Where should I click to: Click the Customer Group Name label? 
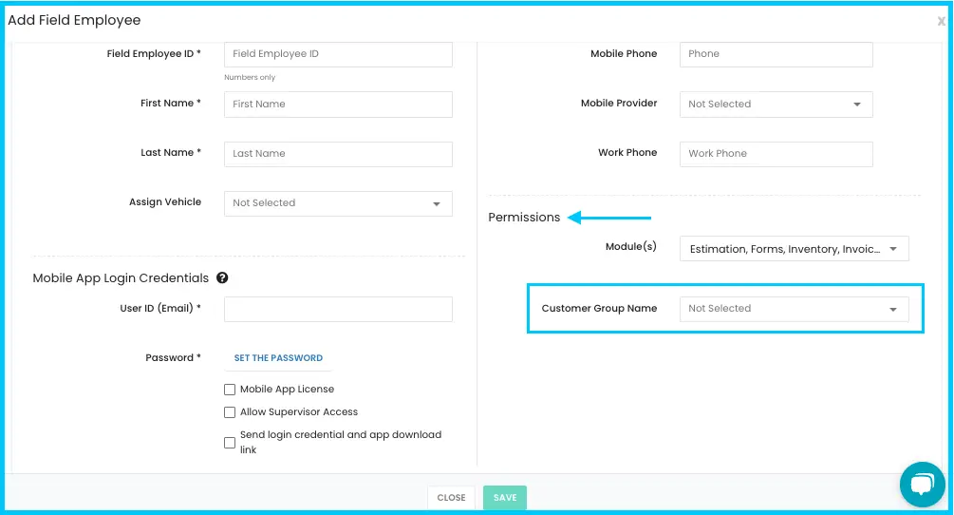[x=599, y=308]
